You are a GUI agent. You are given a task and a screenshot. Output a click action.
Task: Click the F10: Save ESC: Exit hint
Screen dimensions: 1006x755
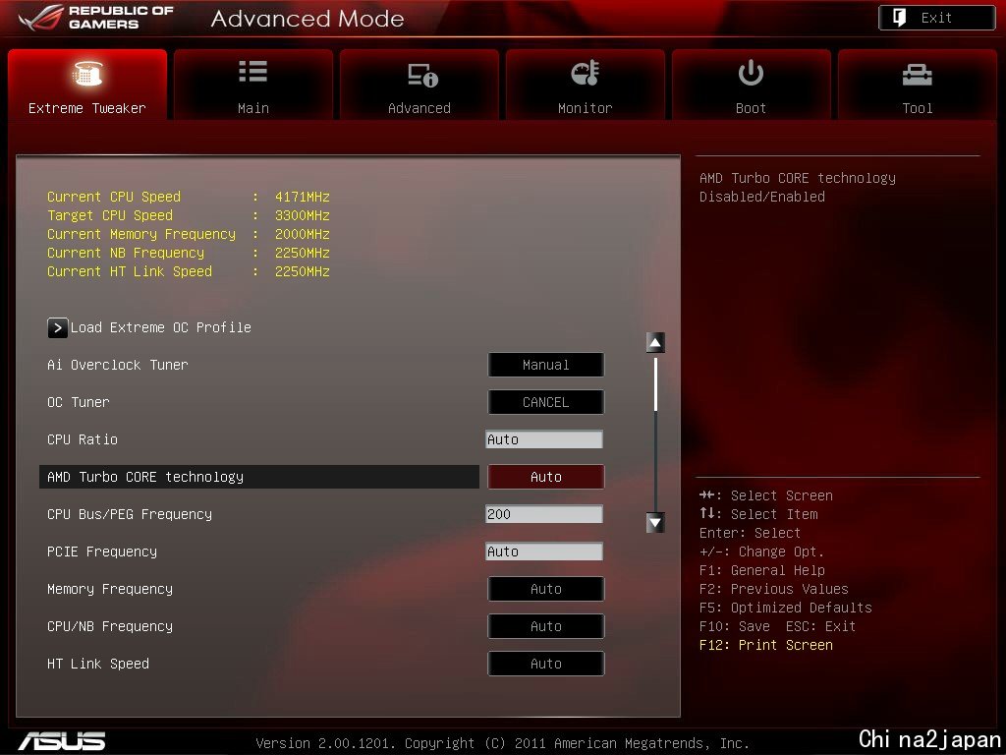(x=778, y=626)
